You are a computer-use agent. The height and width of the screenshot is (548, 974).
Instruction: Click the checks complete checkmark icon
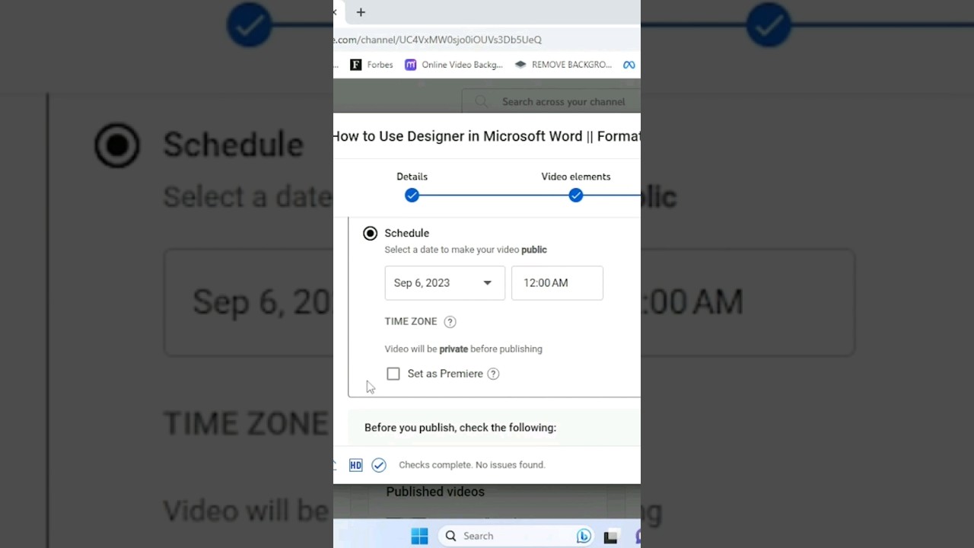379,465
